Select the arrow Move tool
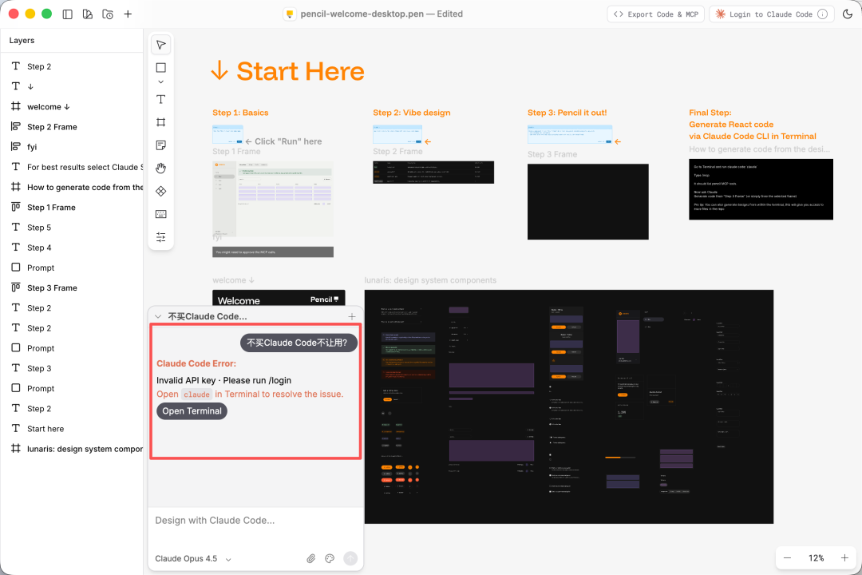862x575 pixels. [x=160, y=45]
